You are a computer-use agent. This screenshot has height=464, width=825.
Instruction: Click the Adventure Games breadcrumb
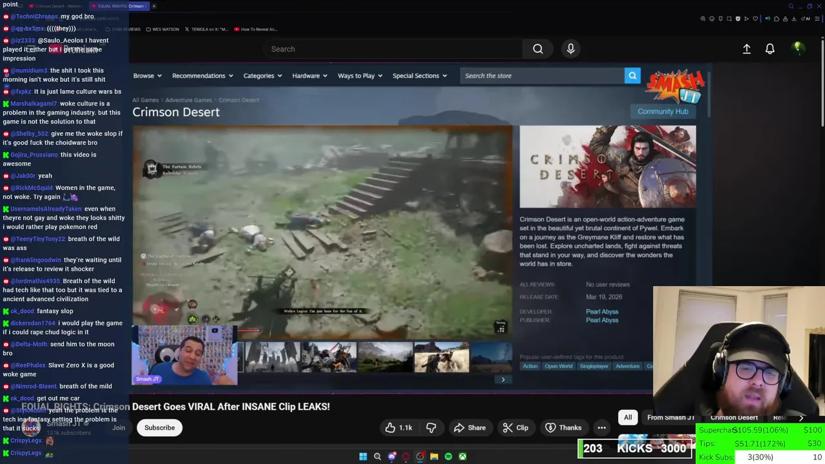(x=188, y=100)
